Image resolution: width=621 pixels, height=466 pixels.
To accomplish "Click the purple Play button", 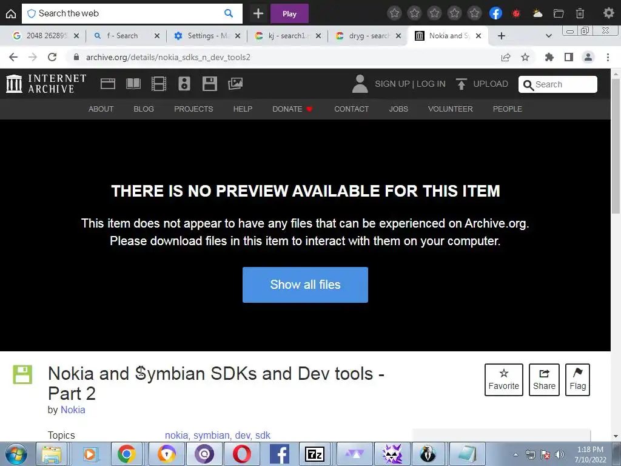I will click(x=289, y=14).
